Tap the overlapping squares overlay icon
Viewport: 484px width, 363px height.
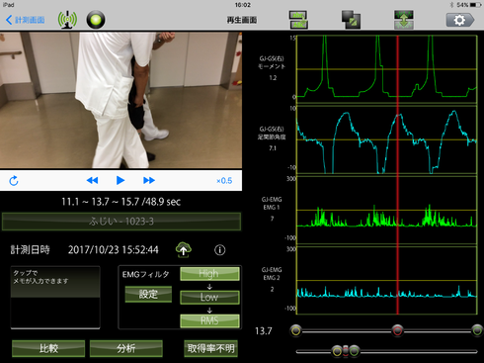[x=351, y=20]
